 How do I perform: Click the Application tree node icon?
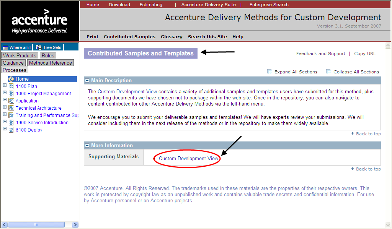click(11, 101)
